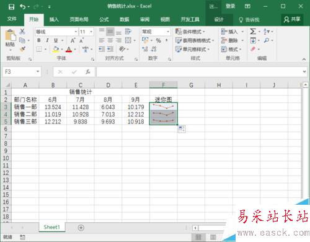Click the Name Box showing F3
Viewport: 310px width, 242px height.
22,72
